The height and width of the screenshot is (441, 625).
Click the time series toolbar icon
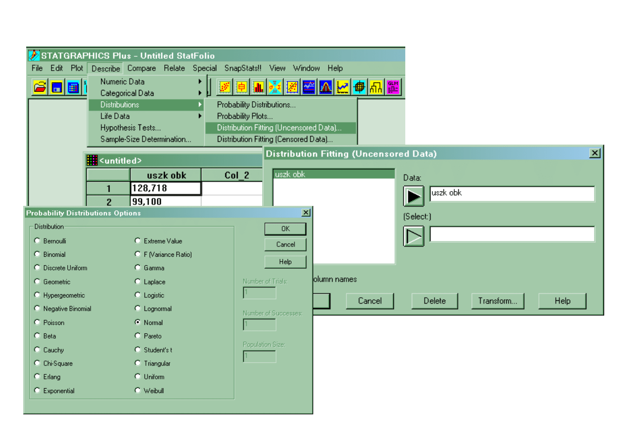click(x=309, y=87)
